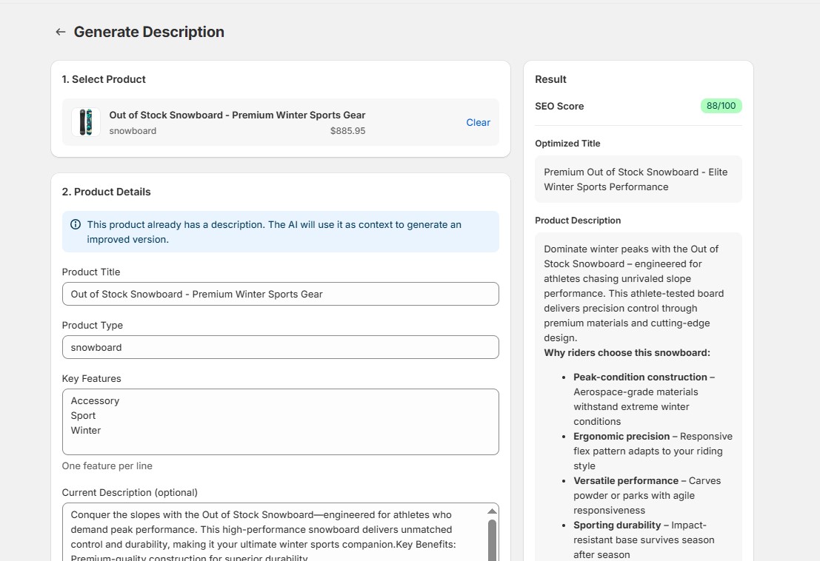This screenshot has width=820, height=561.
Task: Focus the Product Title input field
Action: coord(280,294)
